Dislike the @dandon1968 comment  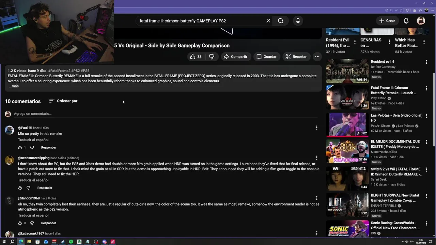32,223
